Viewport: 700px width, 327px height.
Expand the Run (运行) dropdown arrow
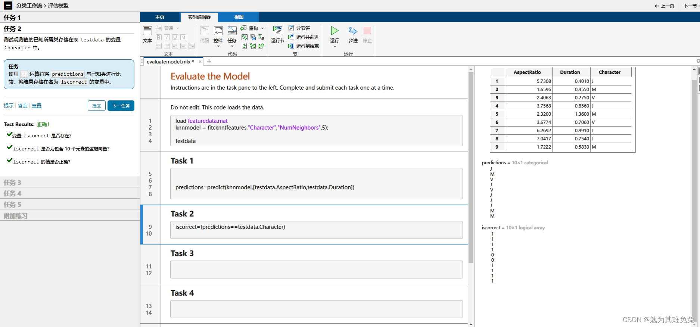tap(335, 47)
